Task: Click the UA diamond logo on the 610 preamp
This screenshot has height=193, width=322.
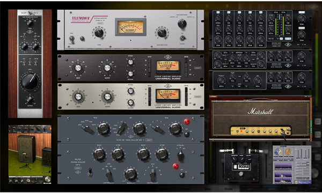Action: [30, 32]
